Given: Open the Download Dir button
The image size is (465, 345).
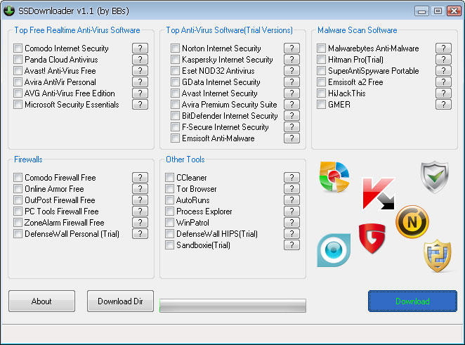Looking at the screenshot, I should click(120, 301).
